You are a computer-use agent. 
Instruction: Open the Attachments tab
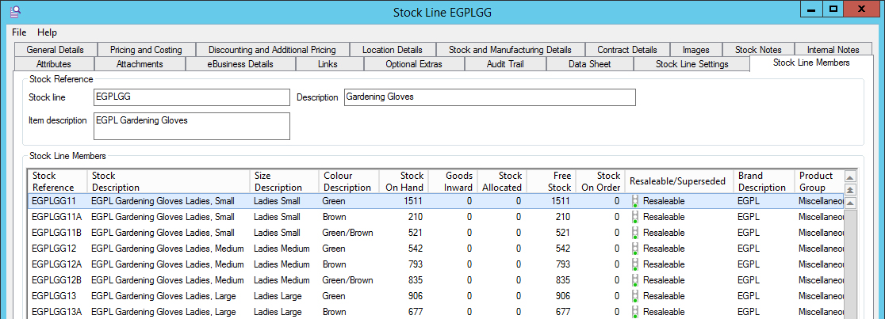[140, 63]
